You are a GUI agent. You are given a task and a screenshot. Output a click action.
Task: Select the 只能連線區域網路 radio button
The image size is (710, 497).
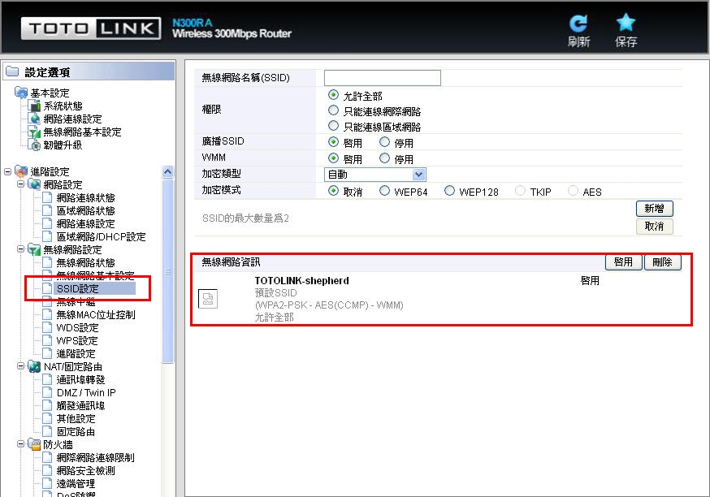tap(333, 126)
